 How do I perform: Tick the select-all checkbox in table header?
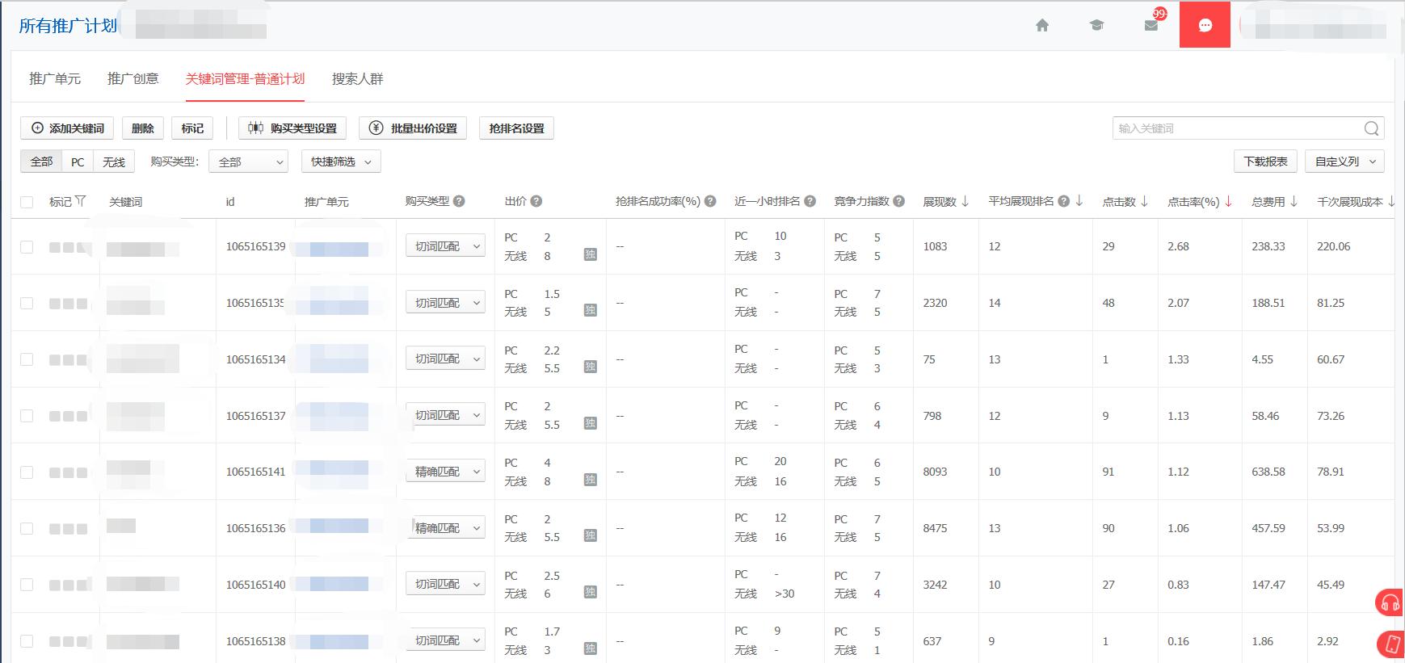click(x=27, y=202)
